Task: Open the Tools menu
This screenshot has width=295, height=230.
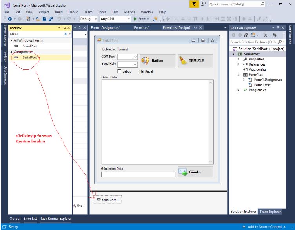Action: point(102,12)
